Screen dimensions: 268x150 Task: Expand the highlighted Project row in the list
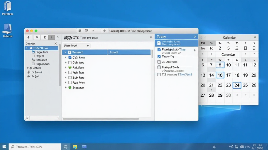pos(65,52)
